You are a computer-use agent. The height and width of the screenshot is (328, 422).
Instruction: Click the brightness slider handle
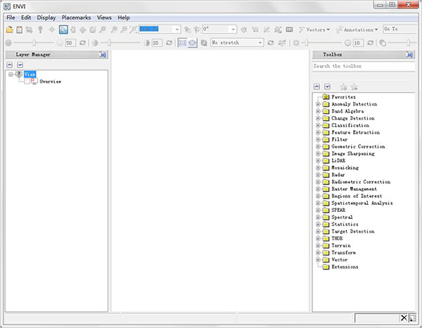34,43
